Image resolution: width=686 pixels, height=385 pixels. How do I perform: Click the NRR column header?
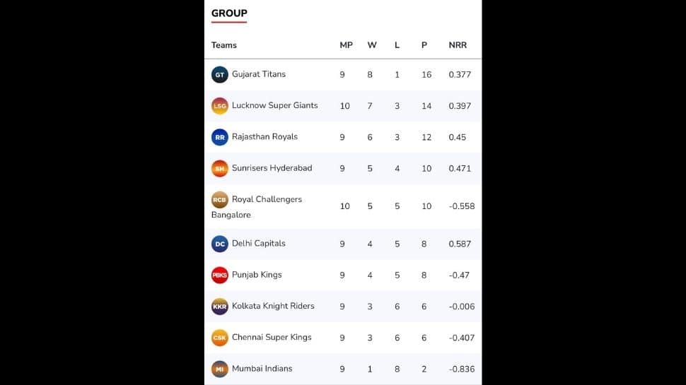[458, 45]
